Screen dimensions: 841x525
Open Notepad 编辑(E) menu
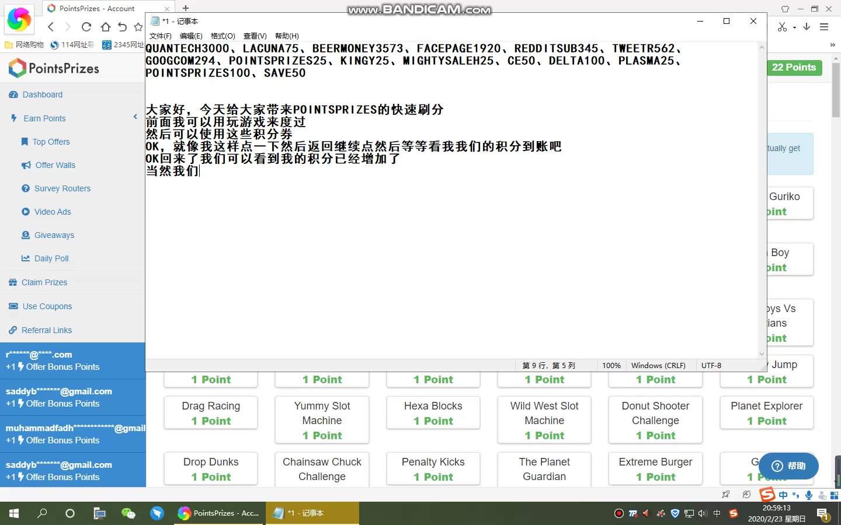tap(191, 36)
